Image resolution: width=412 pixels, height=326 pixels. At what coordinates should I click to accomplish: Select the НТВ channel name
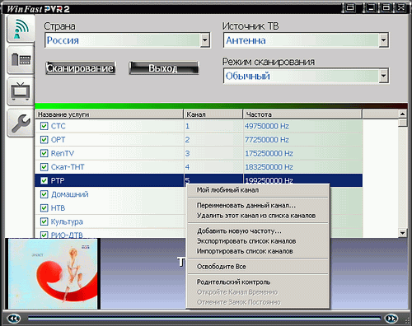point(58,207)
